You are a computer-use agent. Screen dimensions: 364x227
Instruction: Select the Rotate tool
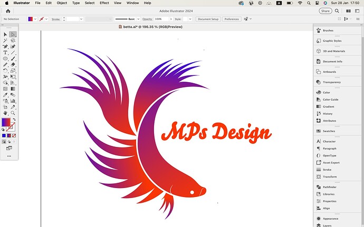5,71
